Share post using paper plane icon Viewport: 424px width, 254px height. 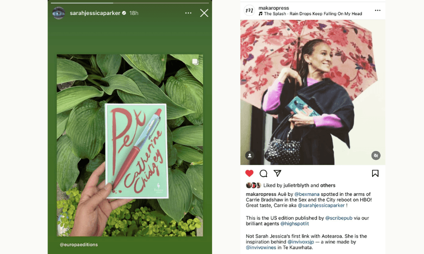(277, 173)
